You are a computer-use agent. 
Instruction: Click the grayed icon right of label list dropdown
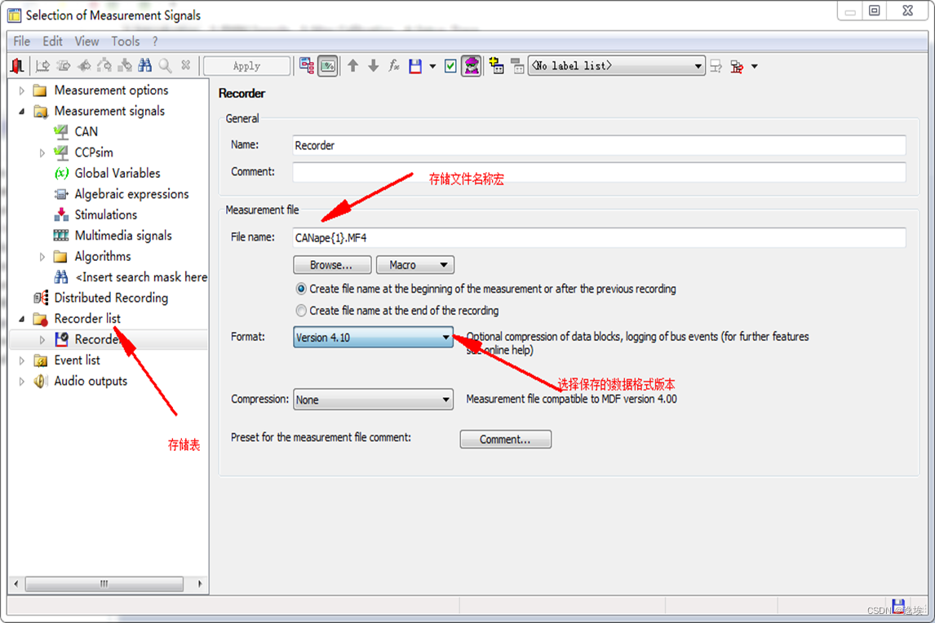pos(716,66)
